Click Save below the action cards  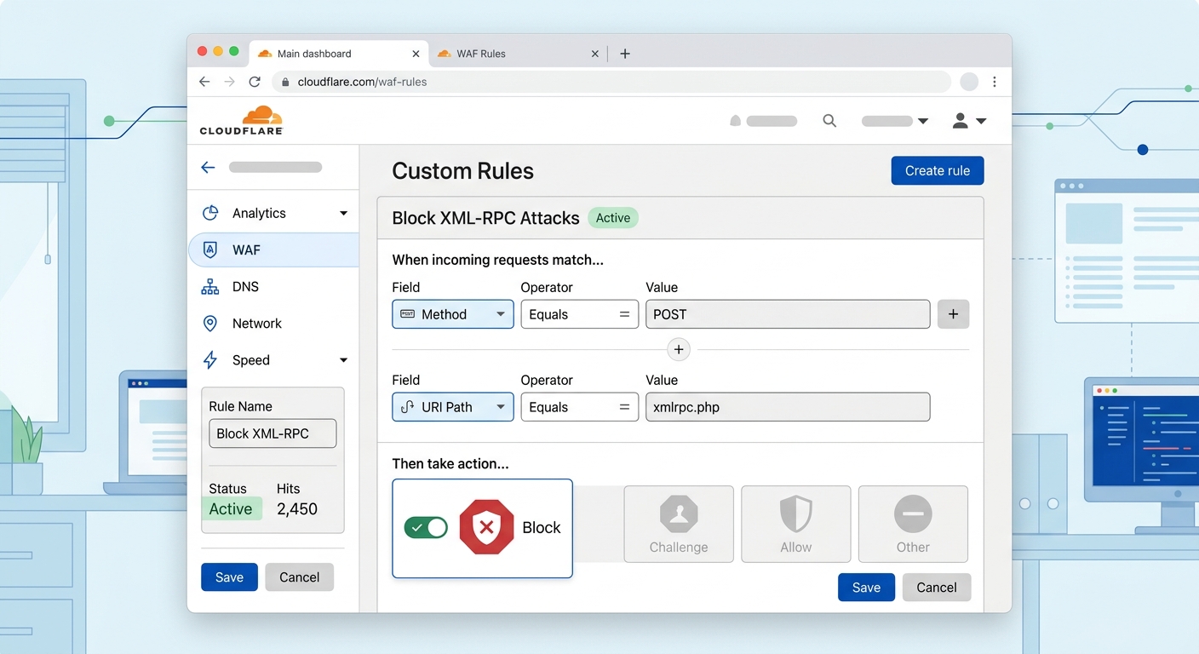point(866,588)
